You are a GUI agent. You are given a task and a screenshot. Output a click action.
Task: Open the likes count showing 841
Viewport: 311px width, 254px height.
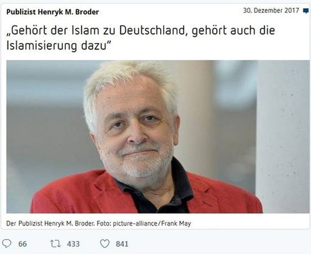(122, 244)
